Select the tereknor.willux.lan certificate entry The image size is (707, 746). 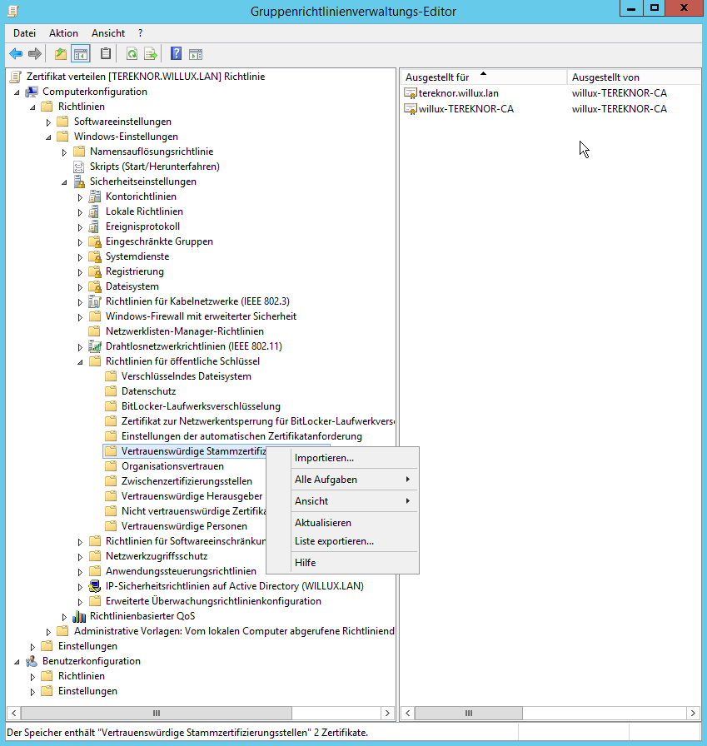[458, 92]
